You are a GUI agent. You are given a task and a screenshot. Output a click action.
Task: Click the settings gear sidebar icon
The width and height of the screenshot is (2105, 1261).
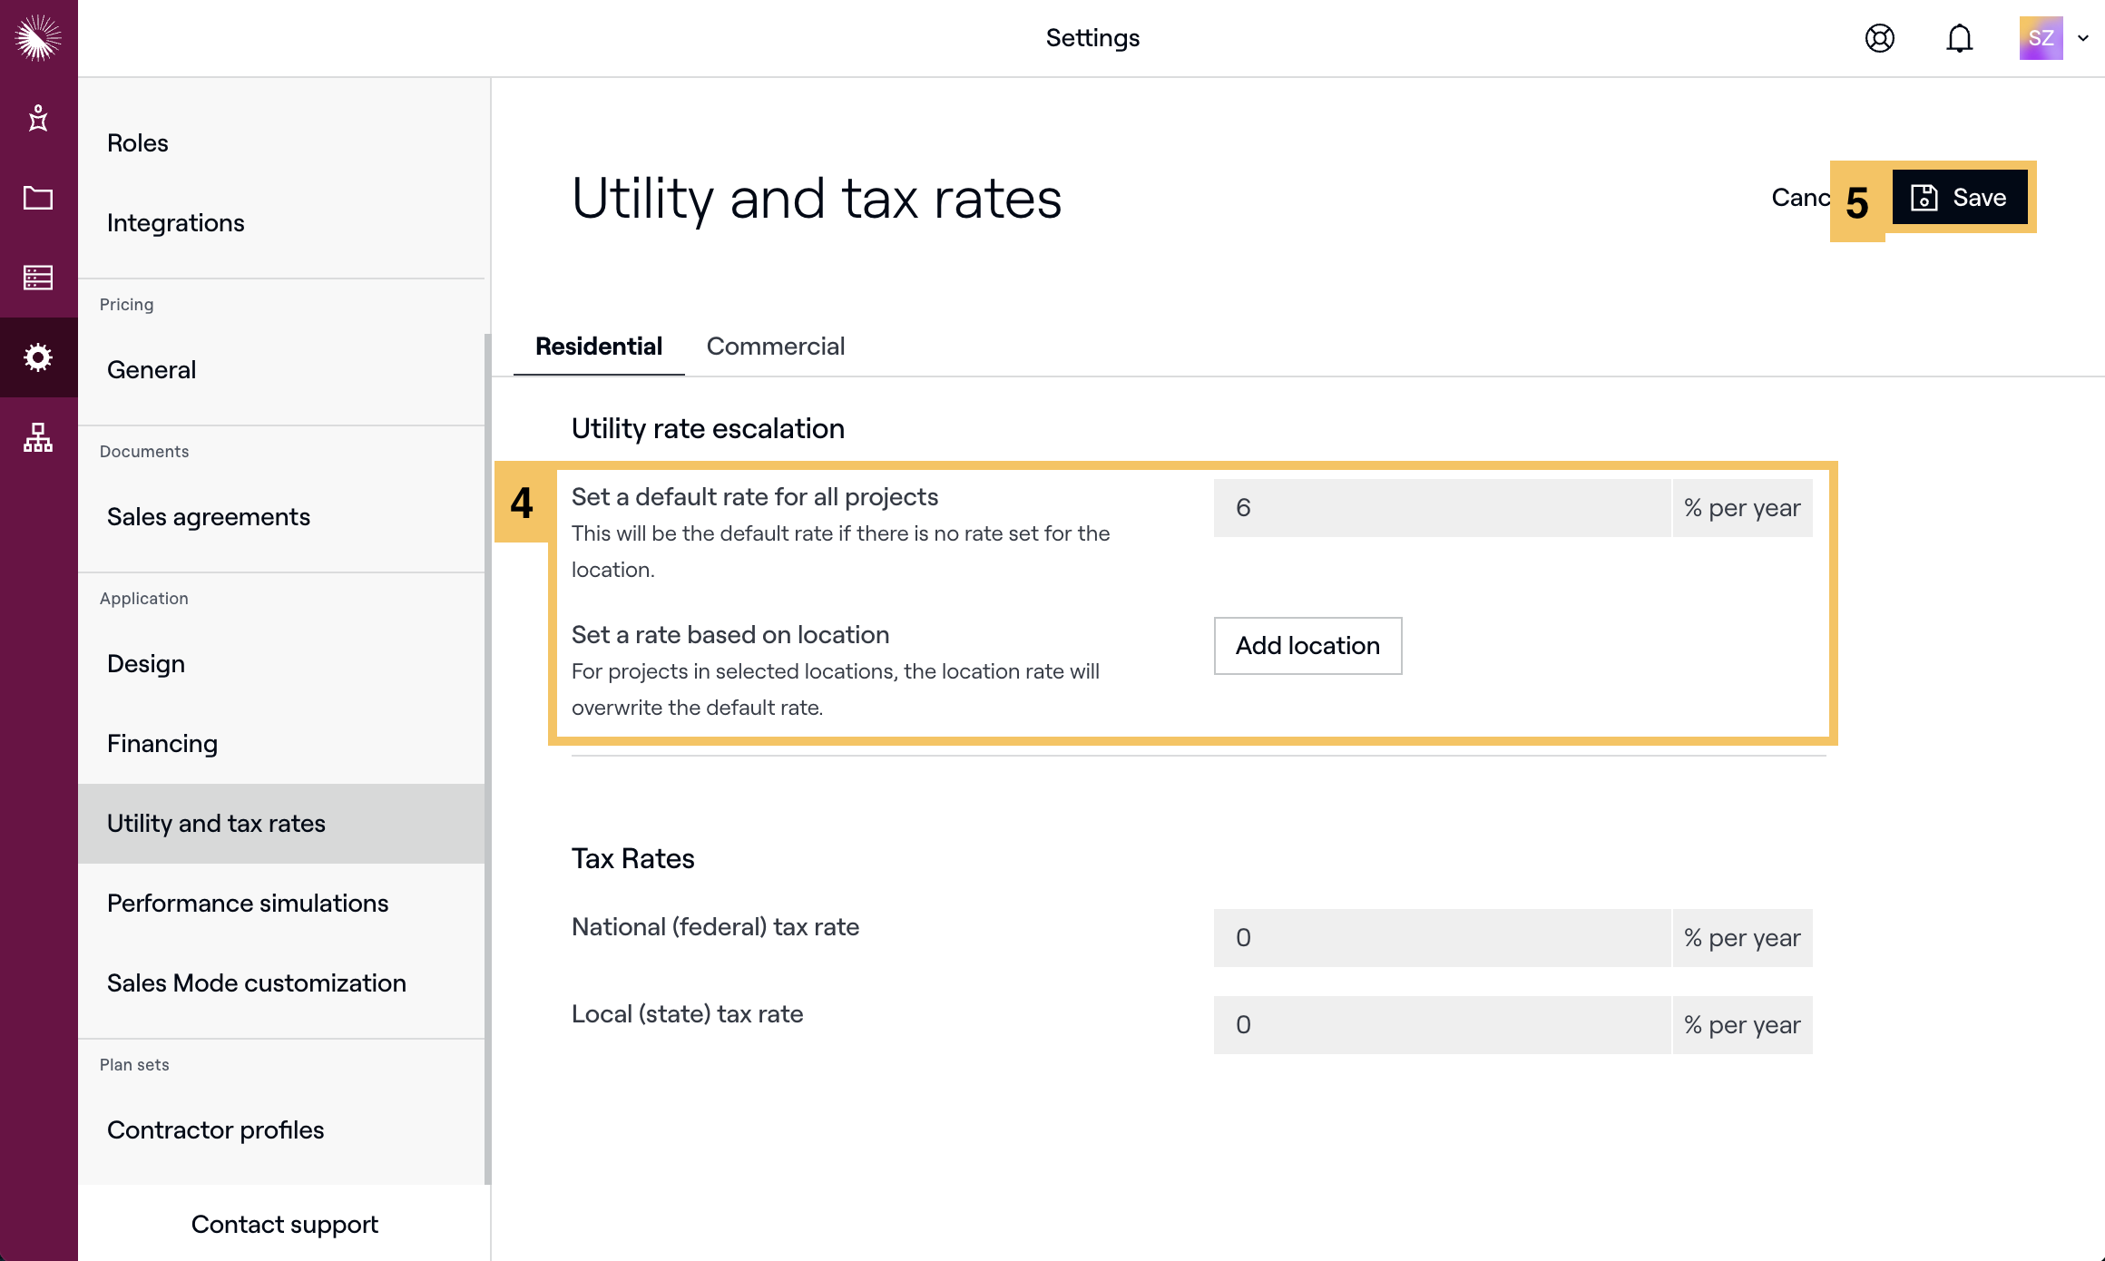click(38, 357)
